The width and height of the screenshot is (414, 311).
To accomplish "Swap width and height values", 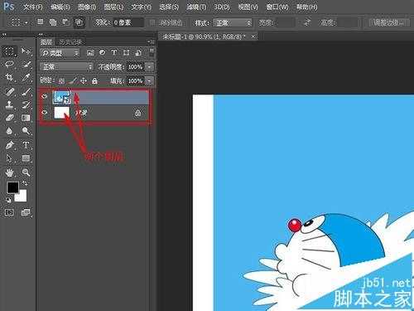I will click(307, 22).
